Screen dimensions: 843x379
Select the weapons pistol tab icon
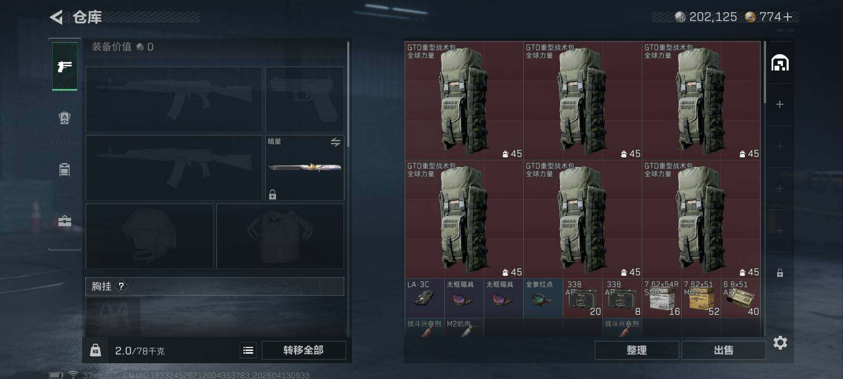[x=65, y=66]
